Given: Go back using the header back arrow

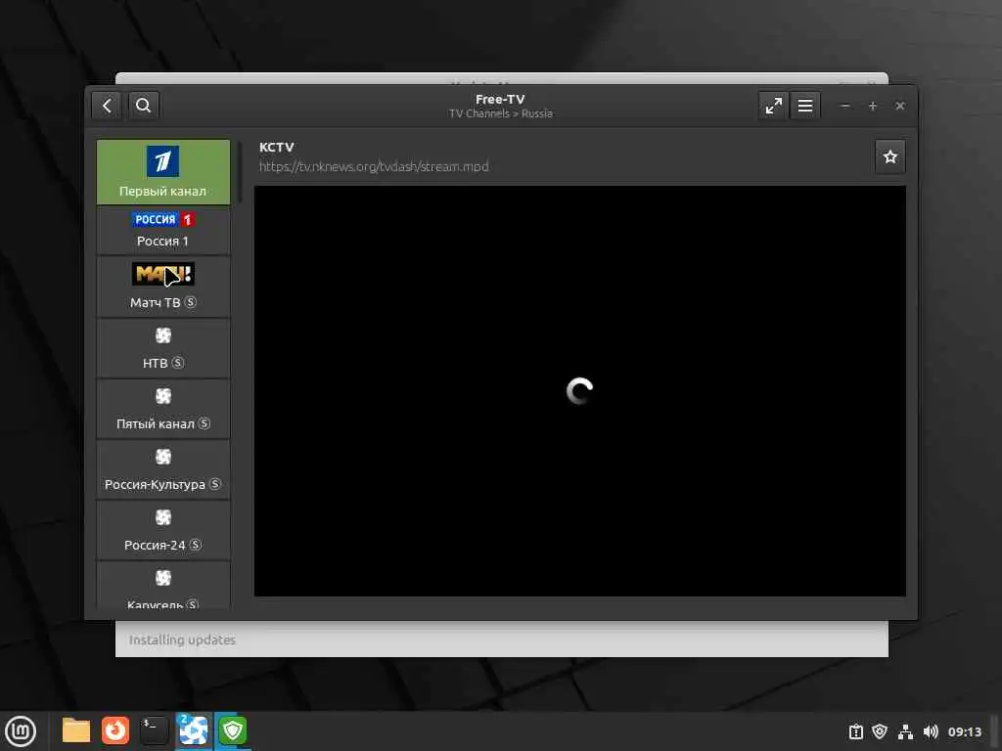Looking at the screenshot, I should point(107,106).
